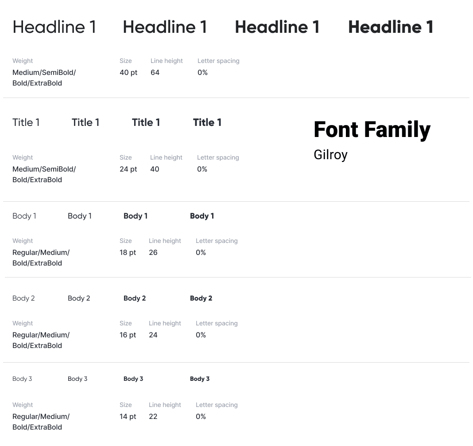Click the "Letter spacing" label under Body 1
Viewport: 473px width, 446px height.
217,241
